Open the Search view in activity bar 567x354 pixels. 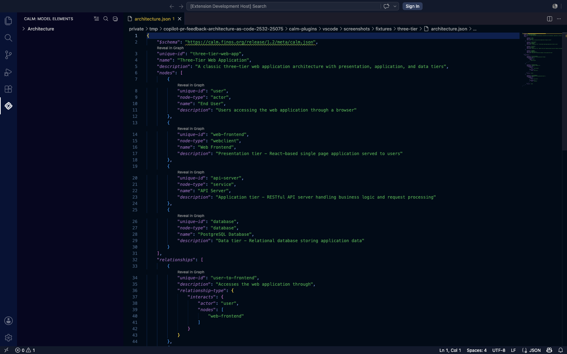[8, 38]
